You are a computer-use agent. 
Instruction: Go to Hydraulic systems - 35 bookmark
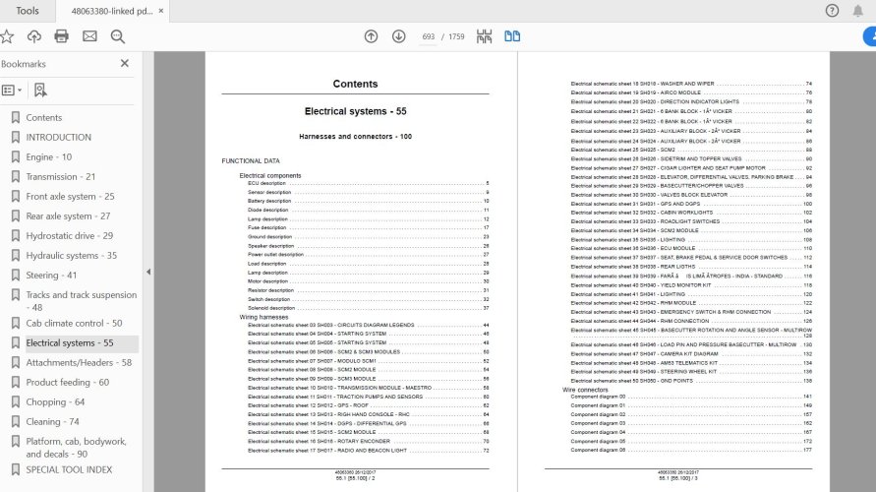point(71,256)
